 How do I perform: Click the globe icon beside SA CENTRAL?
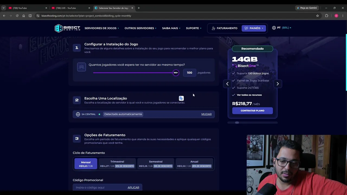(78, 114)
